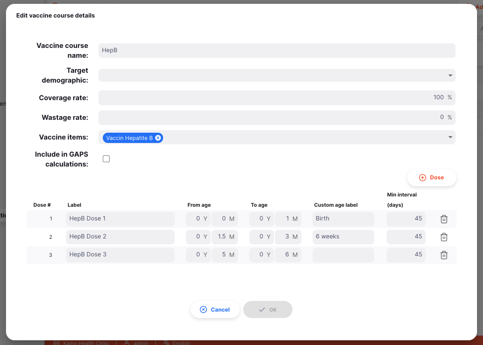Image resolution: width=483 pixels, height=345 pixels.
Task: Edit the Coverage rate field
Action: pyautogui.click(x=277, y=97)
